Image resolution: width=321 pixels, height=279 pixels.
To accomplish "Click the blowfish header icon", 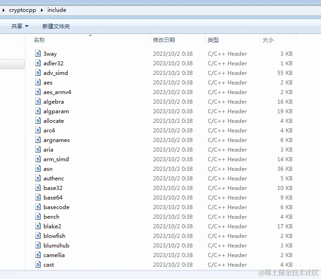I will pos(38,236).
